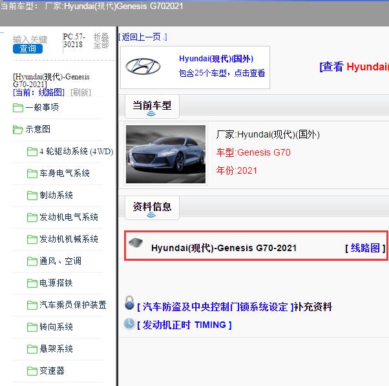The image size is (389, 386).
Task: Select the 资料信息 tab
Action: click(152, 207)
